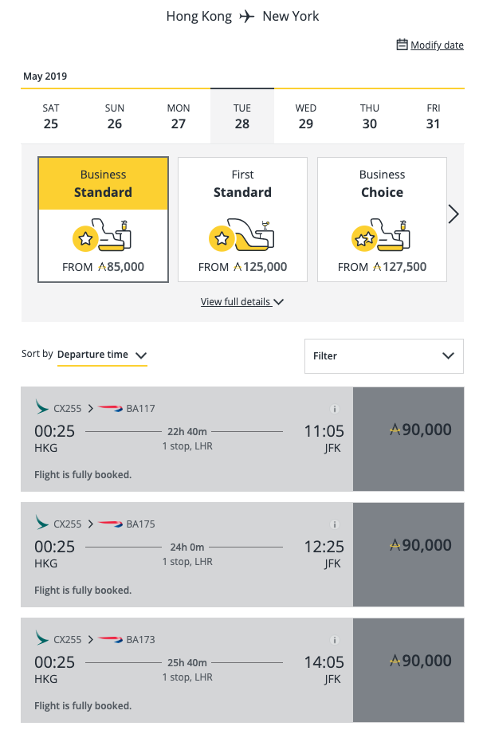Click the calendar icon beside Modify date
The height and width of the screenshot is (730, 479).
tap(402, 45)
